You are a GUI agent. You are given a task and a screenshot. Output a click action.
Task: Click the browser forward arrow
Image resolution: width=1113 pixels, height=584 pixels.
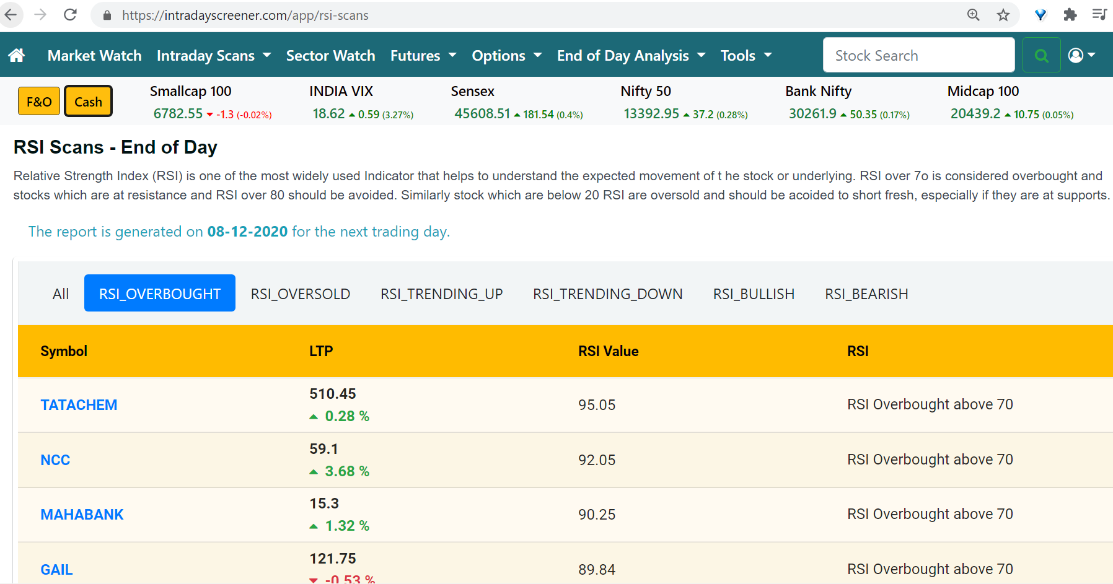(40, 15)
